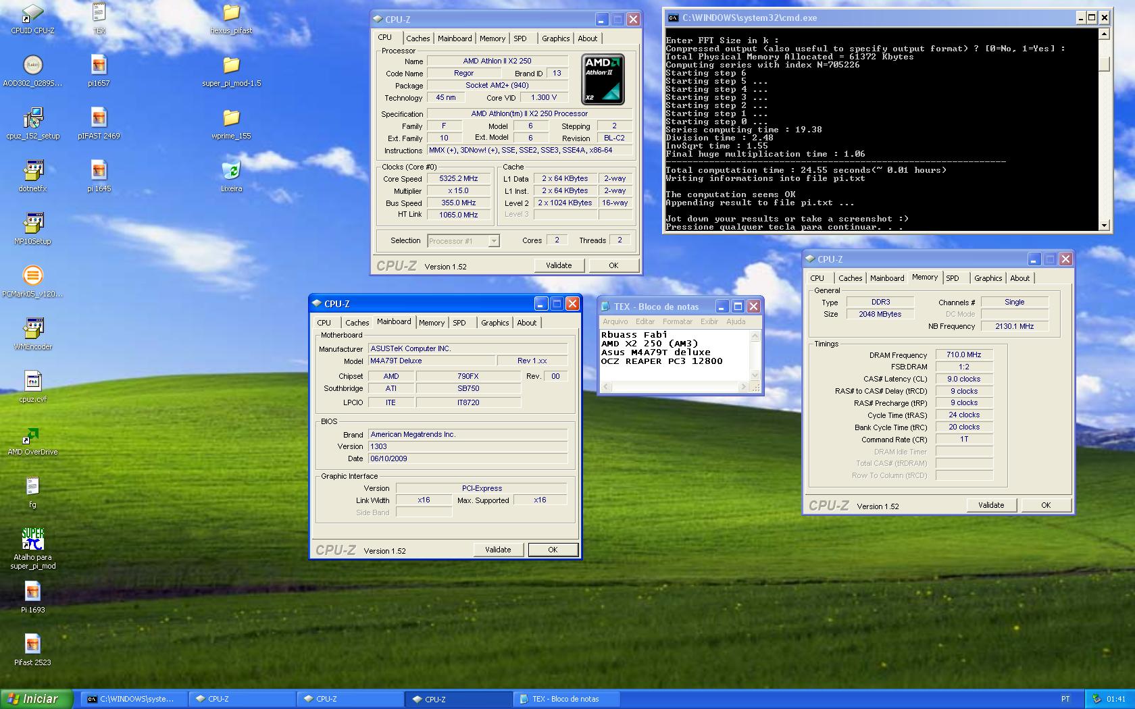Open the AOD302_02895 desktop icon

pyautogui.click(x=32, y=71)
